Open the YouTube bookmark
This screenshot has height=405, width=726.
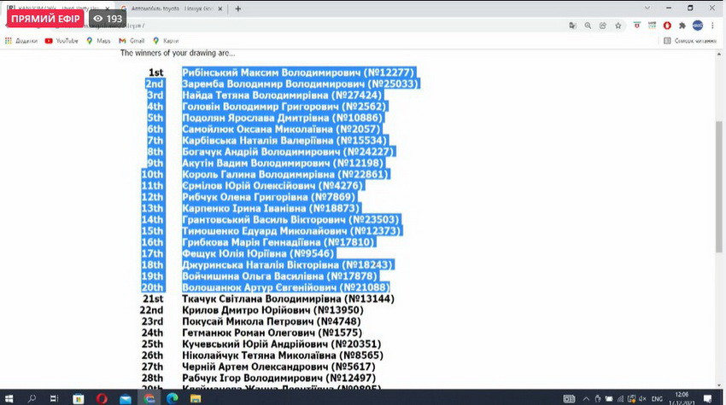pyautogui.click(x=61, y=40)
